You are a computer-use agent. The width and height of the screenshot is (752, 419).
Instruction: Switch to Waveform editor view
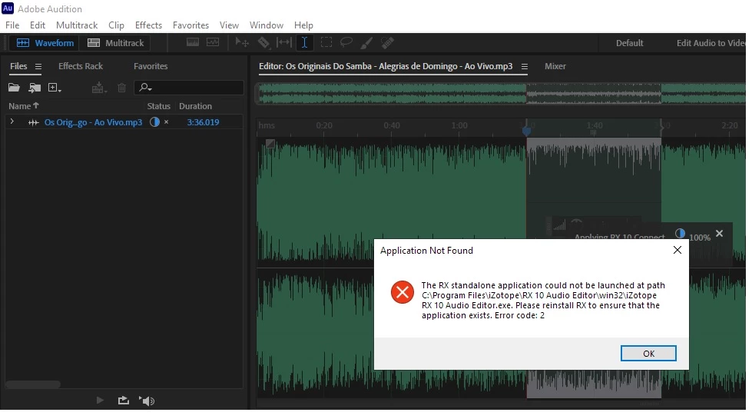(45, 43)
